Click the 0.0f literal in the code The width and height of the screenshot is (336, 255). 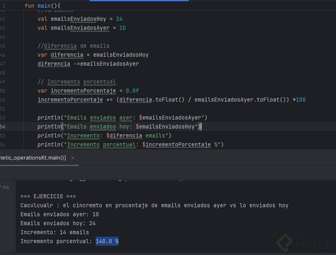pyautogui.click(x=132, y=91)
